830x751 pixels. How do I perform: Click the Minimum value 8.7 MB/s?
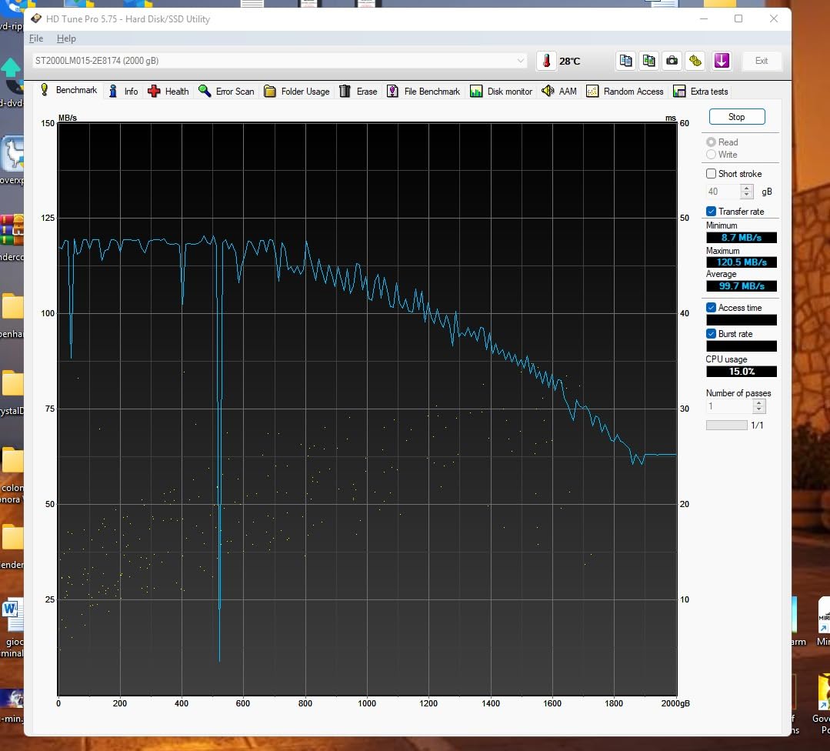742,238
